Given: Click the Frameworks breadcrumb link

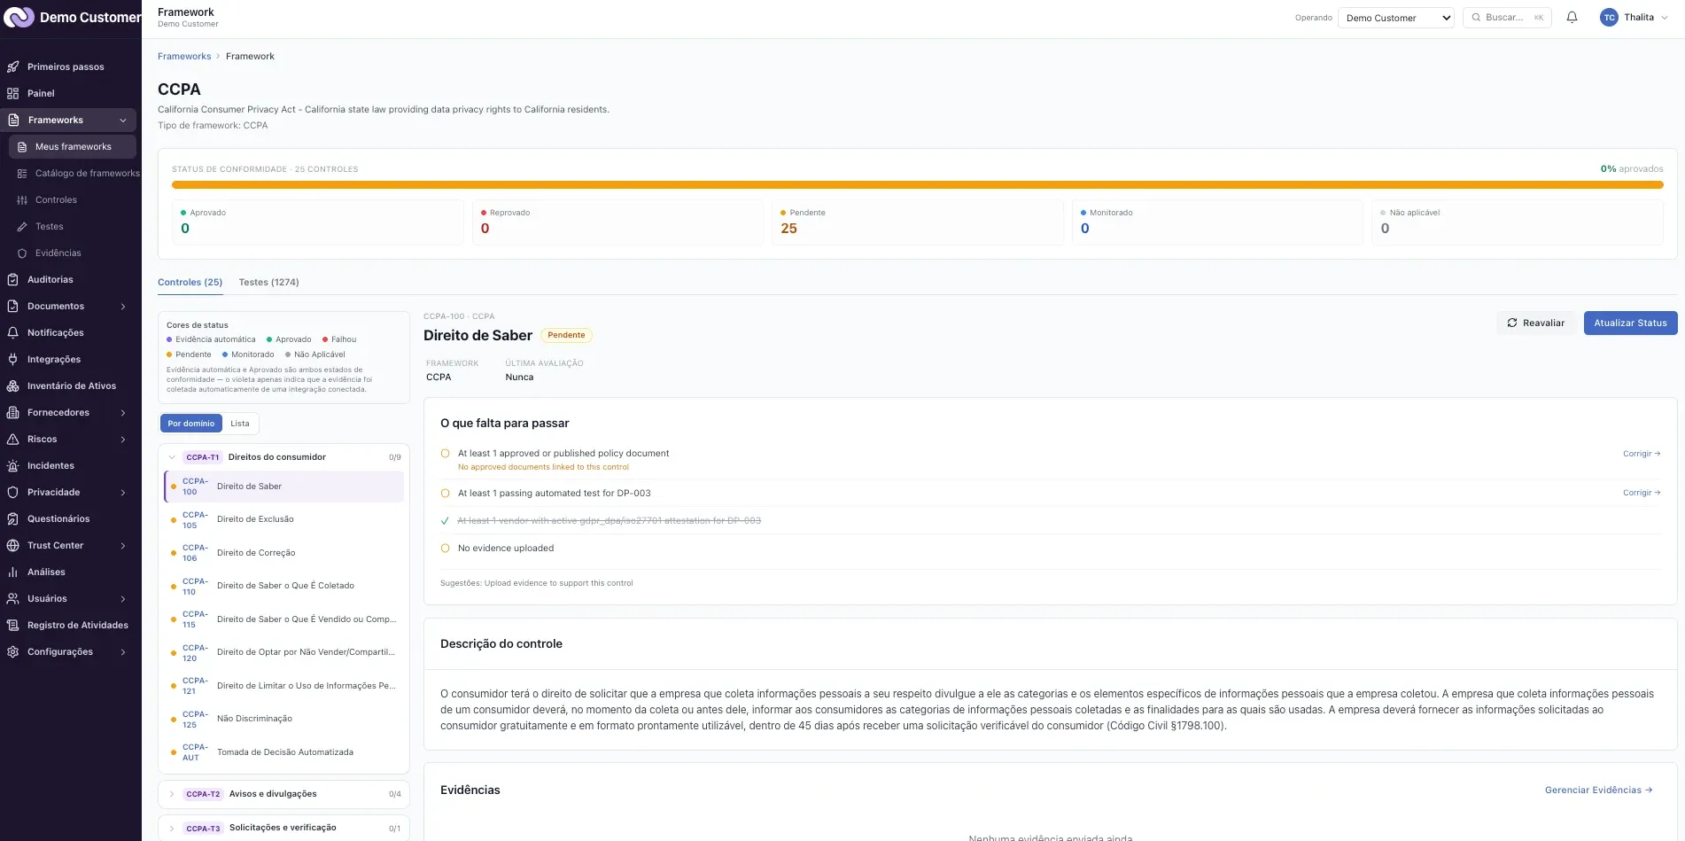Looking at the screenshot, I should (x=184, y=57).
